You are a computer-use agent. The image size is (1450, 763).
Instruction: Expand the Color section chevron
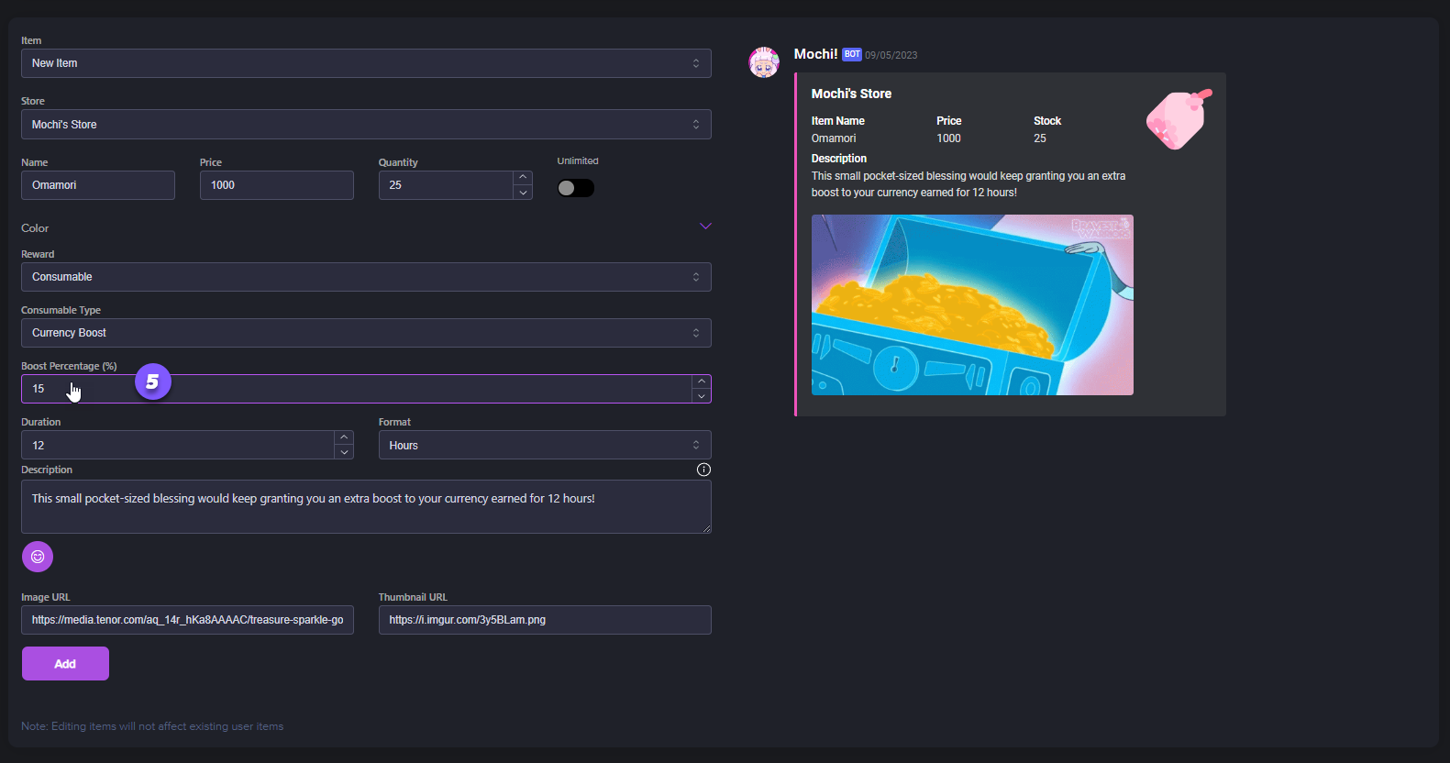[x=705, y=227]
